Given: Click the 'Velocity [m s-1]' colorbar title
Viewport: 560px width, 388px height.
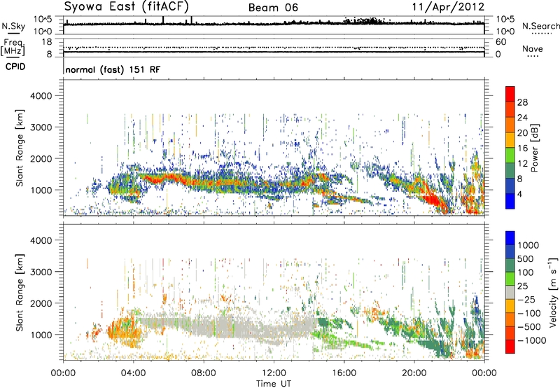Looking at the screenshot, I should (x=553, y=292).
